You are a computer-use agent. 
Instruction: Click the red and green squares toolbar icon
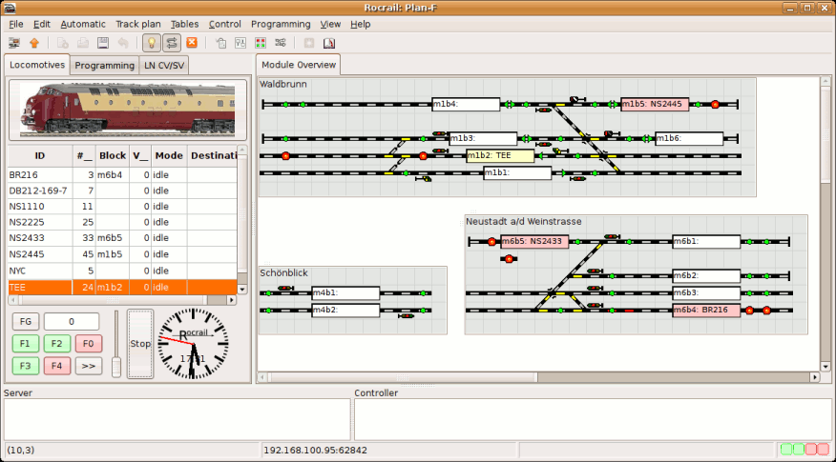click(261, 43)
